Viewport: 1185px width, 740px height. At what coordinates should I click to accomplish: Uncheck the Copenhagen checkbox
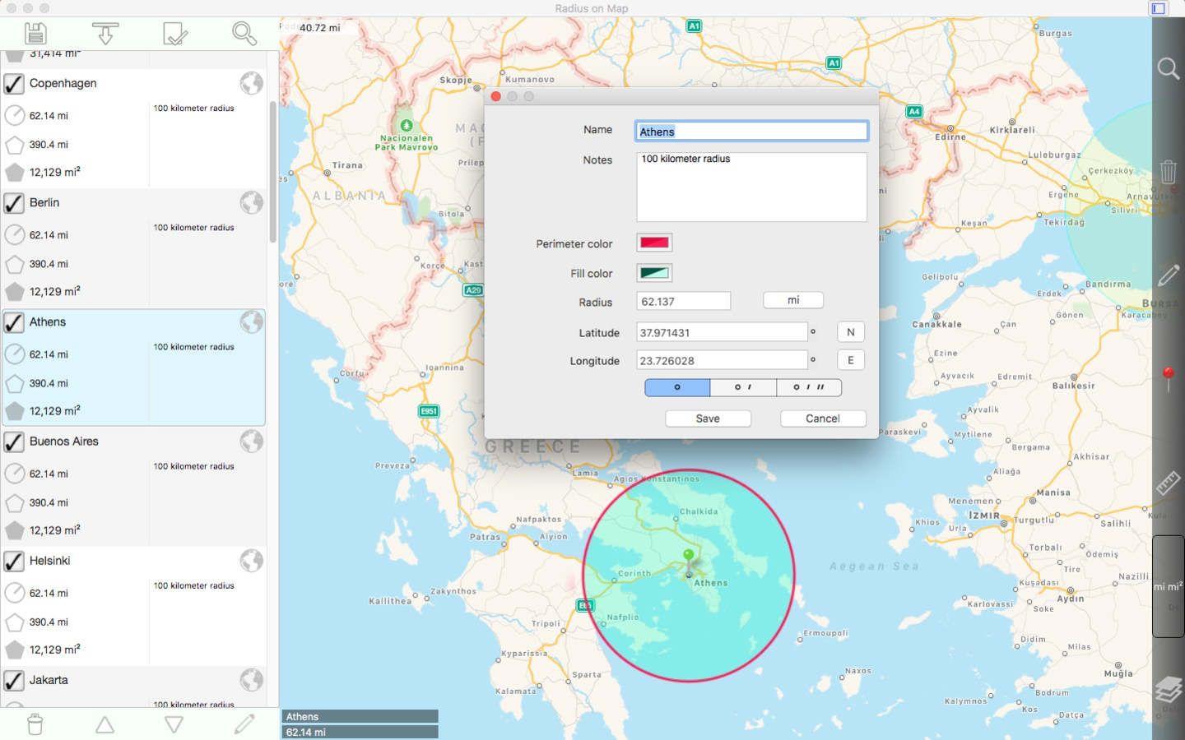(x=14, y=84)
